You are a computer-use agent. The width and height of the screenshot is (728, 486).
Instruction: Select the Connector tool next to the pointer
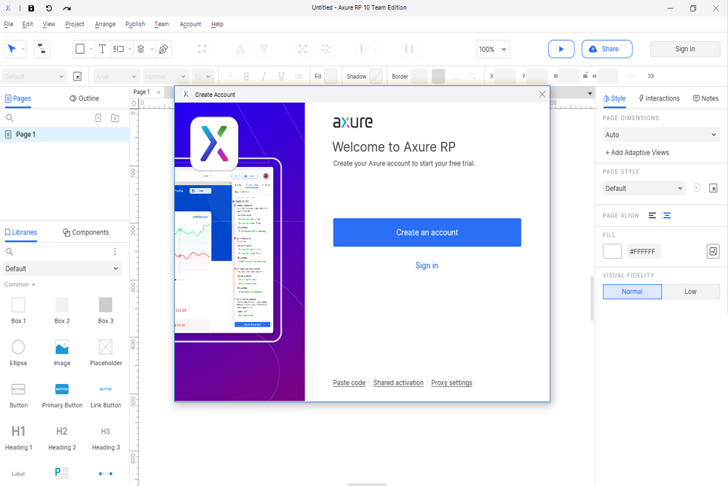click(41, 48)
